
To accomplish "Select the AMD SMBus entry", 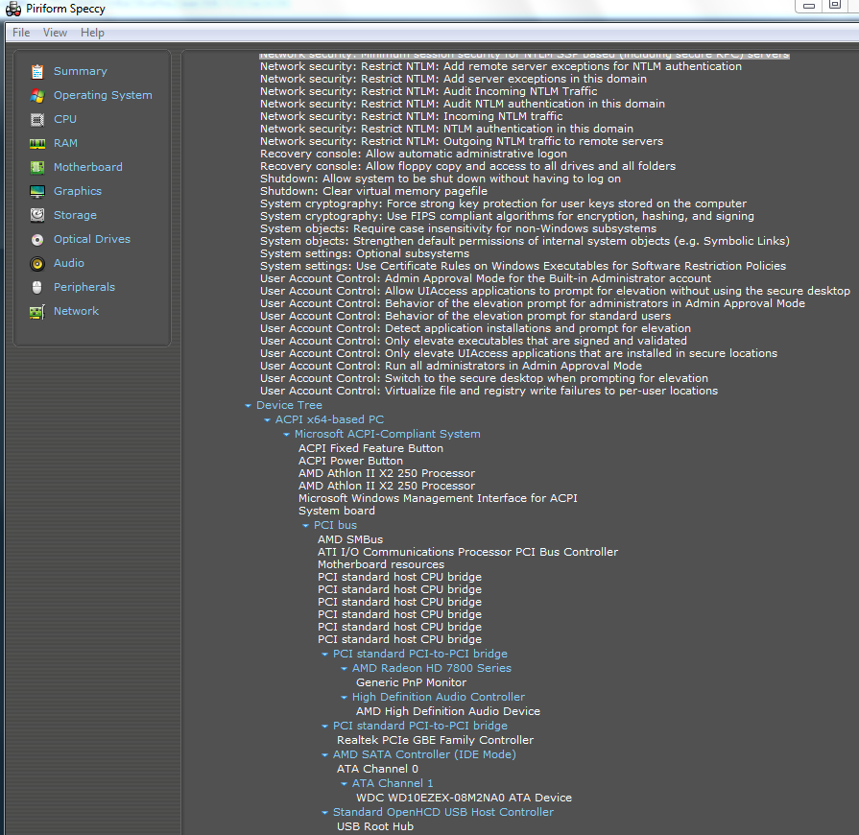I will (x=350, y=539).
